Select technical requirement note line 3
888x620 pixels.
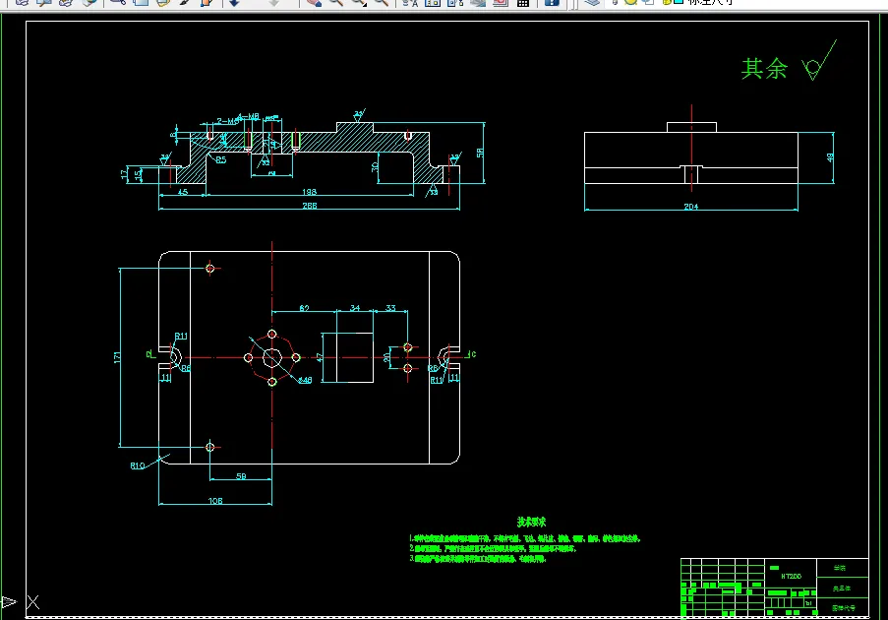click(x=477, y=558)
